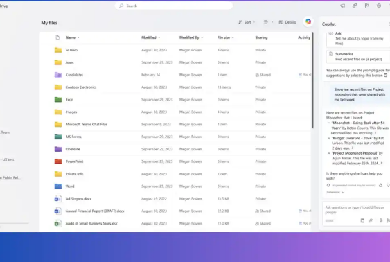
Task: Click the Word icon for Annual Financial Report
Action: point(58,211)
